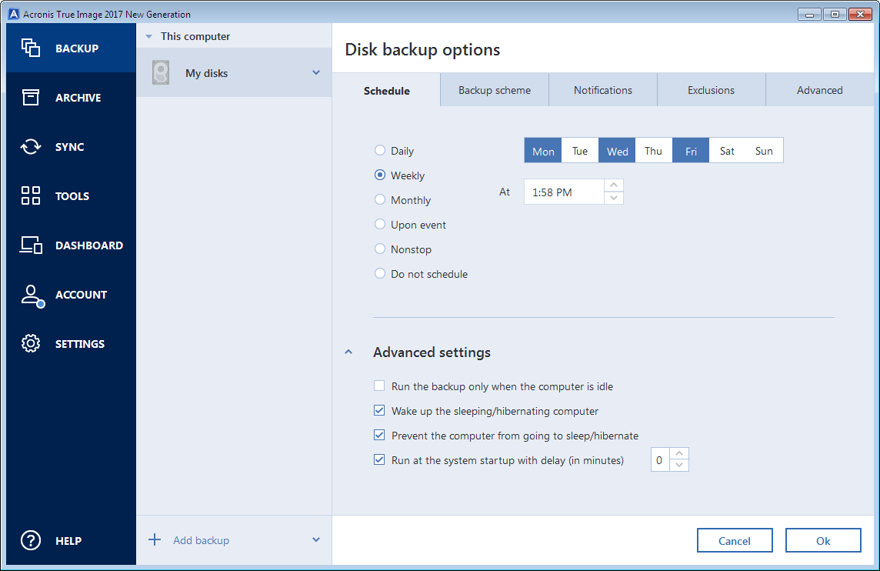Increase the startup delay minutes value

pos(679,454)
